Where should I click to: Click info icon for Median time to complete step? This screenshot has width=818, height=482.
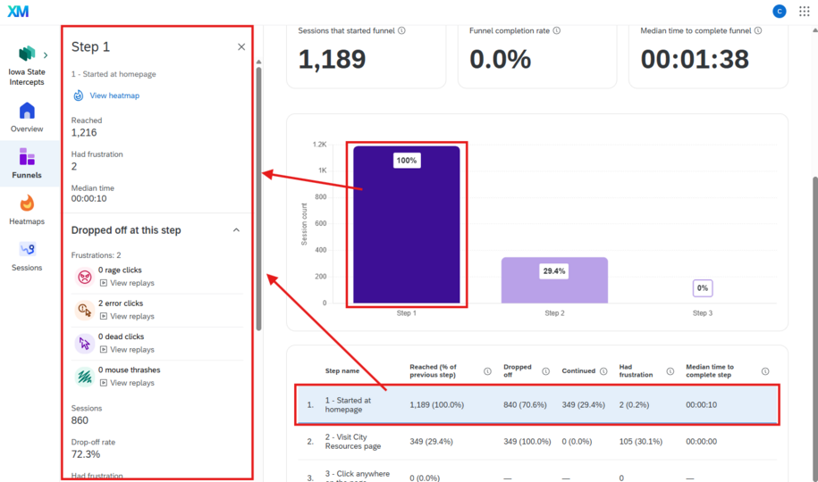tap(765, 371)
